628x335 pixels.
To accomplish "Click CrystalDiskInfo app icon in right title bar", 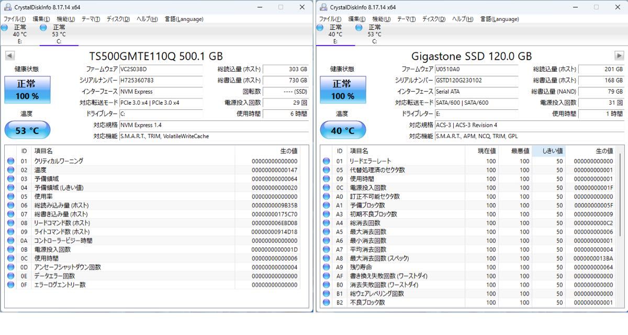I will coord(324,7).
